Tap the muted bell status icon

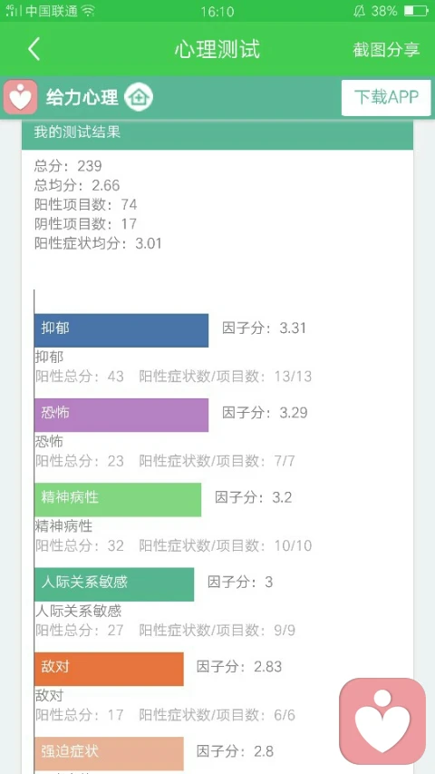click(359, 11)
